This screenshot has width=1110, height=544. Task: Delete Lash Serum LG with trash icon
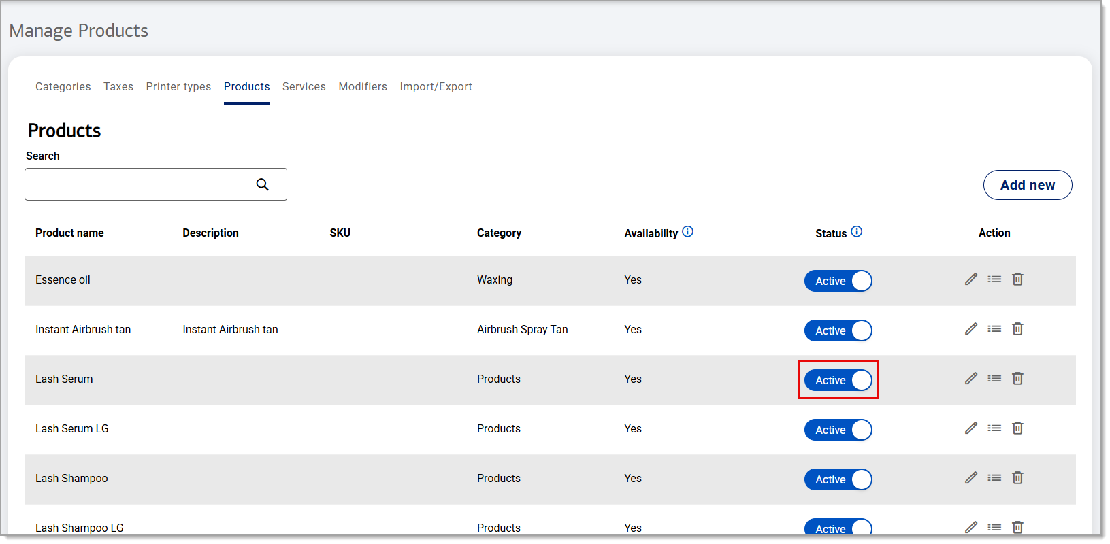point(1017,428)
